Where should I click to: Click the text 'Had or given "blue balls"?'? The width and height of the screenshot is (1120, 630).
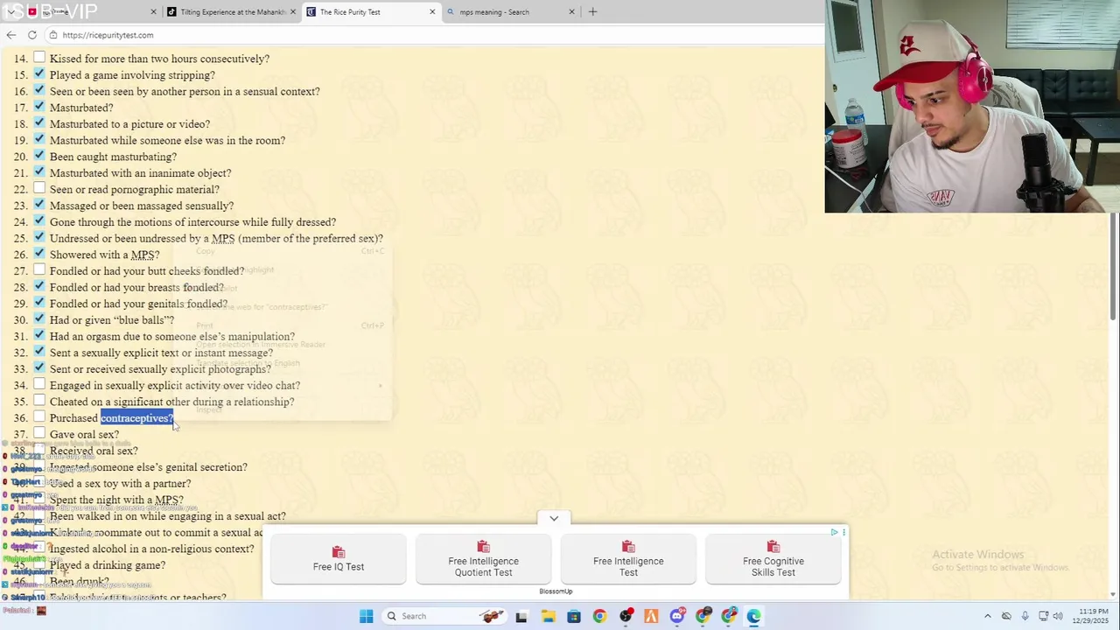click(x=112, y=320)
